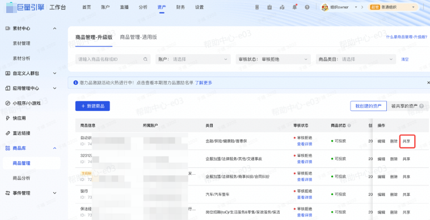Click 金融/保险/健康险/普惠保 category cell

click(226, 141)
